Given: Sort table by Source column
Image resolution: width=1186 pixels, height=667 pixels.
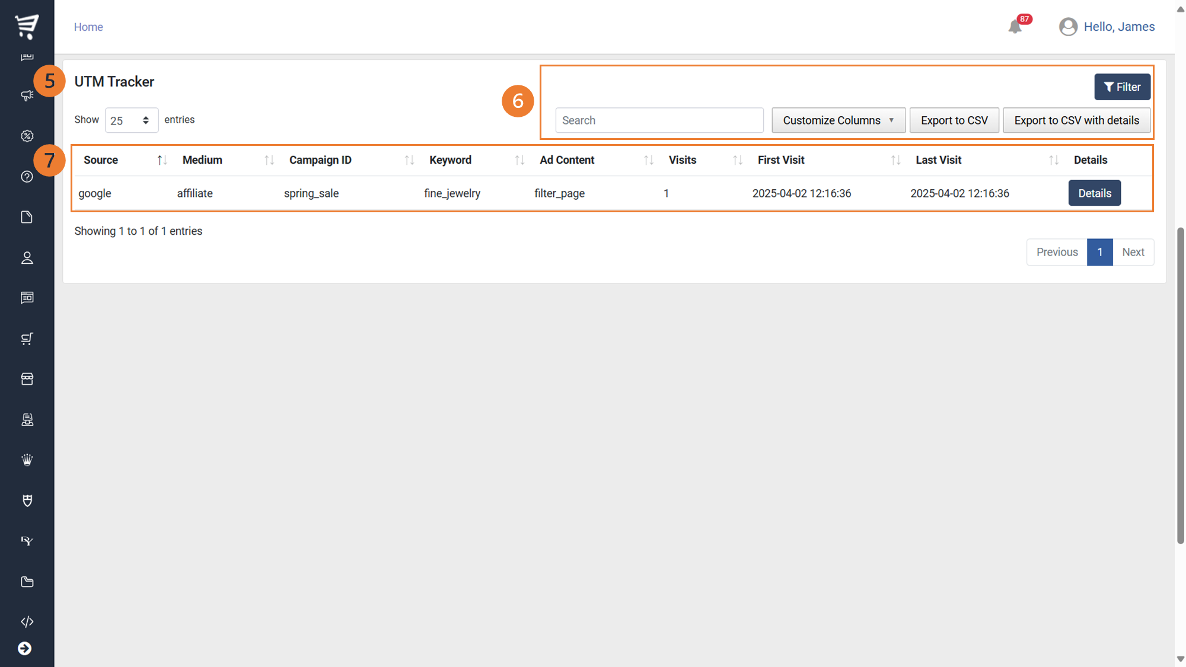Looking at the screenshot, I should pos(101,160).
